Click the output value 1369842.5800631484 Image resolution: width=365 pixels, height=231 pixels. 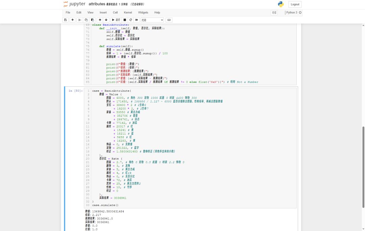click(x=108, y=211)
